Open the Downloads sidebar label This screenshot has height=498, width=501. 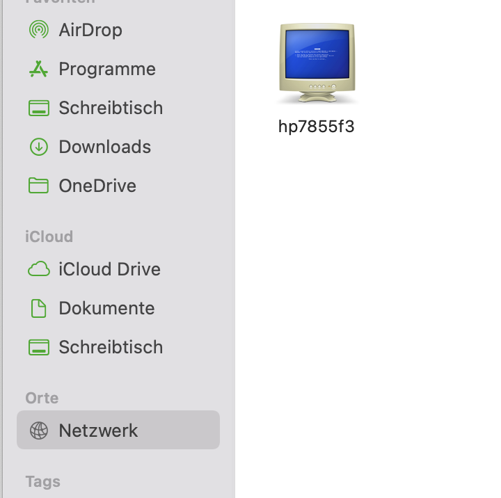click(x=105, y=147)
